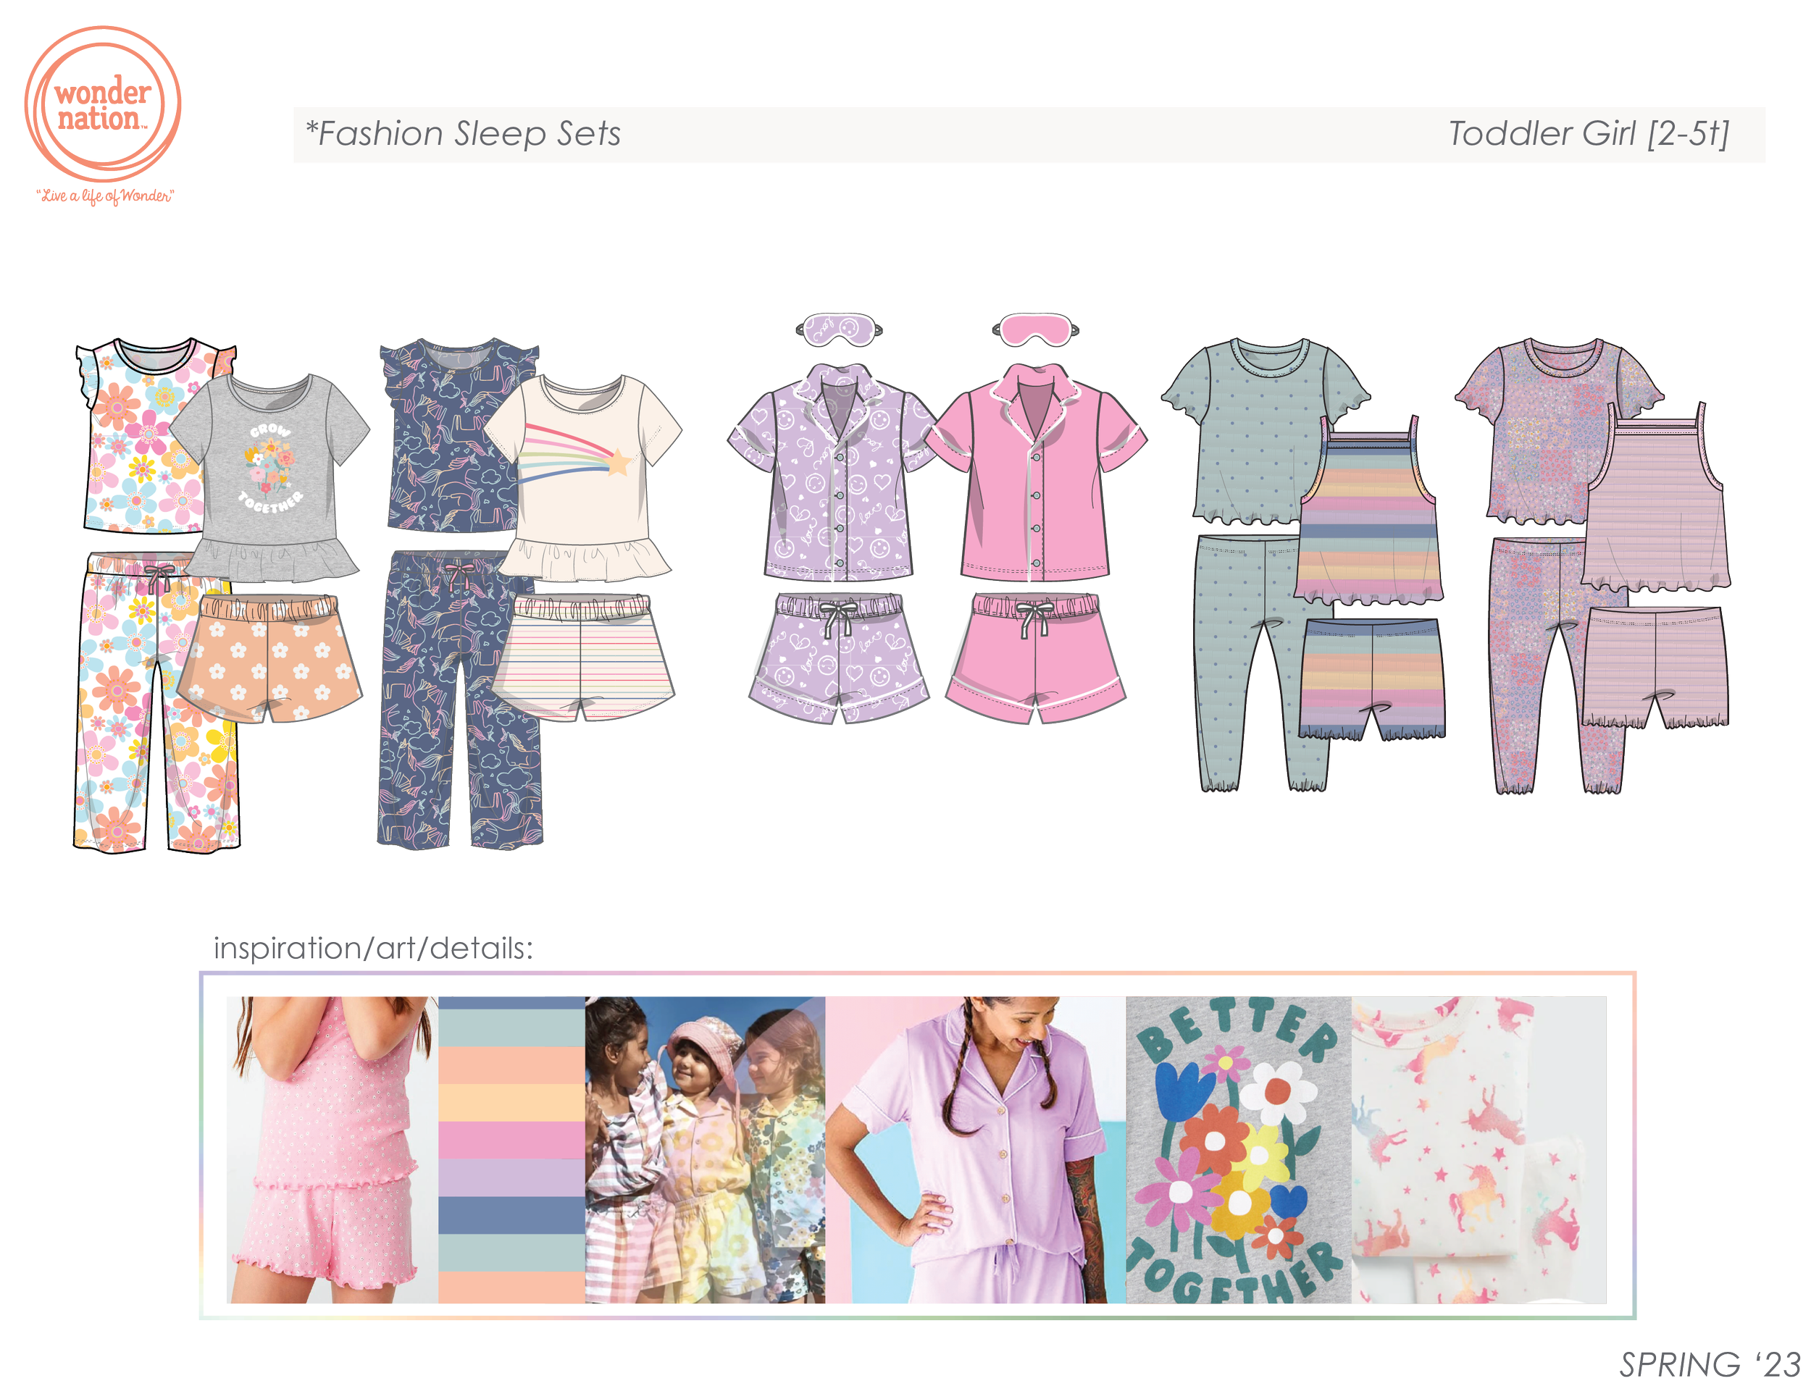Open the pink unicorn pajama photo
1811x1399 pixels.
coord(1479,1149)
